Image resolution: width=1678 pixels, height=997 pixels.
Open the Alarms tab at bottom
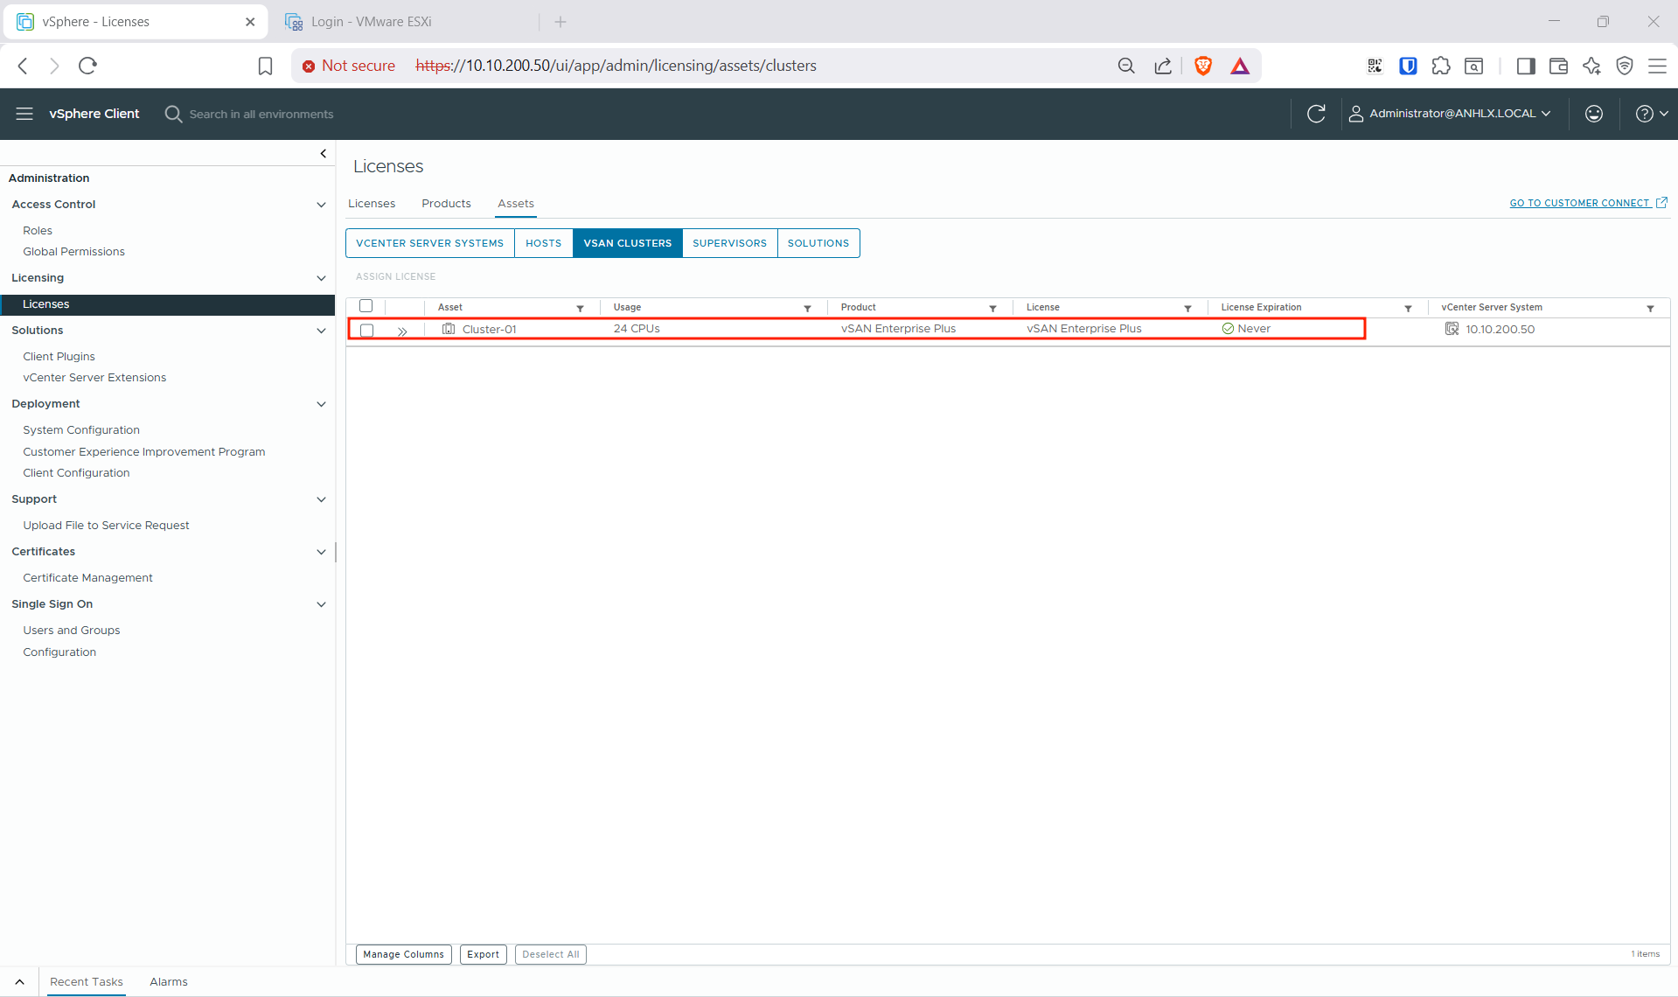pyautogui.click(x=169, y=982)
